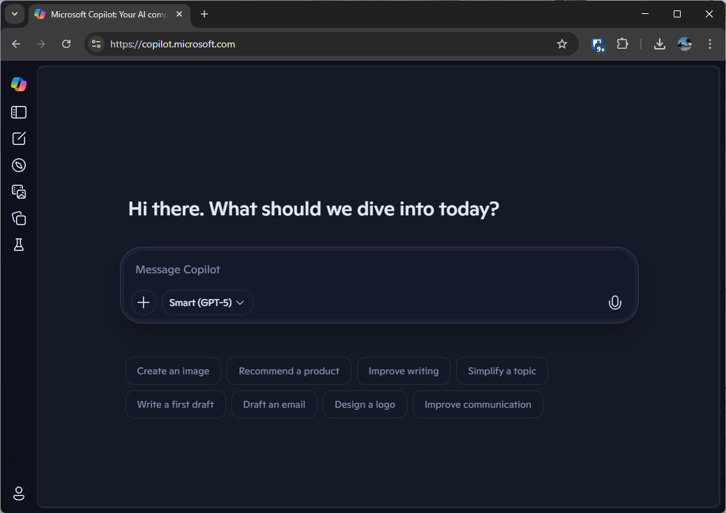Click the Pages icon in the sidebar
This screenshot has height=513, width=726.
pyautogui.click(x=18, y=218)
